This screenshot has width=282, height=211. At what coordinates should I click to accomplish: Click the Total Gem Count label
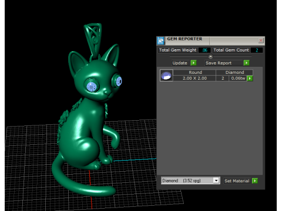231,50
